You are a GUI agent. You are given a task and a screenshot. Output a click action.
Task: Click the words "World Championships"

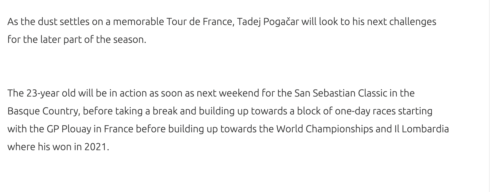(324, 129)
